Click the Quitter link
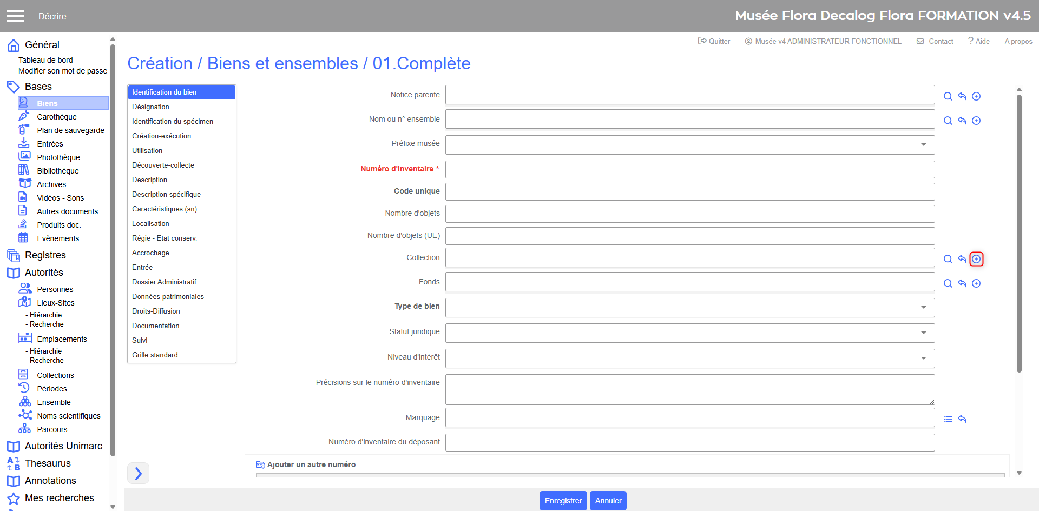Image resolution: width=1039 pixels, height=511 pixels. coord(714,41)
